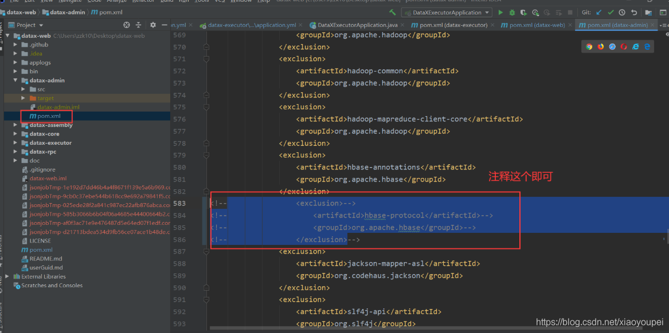Close the pom.xml (datax-web) tab

tap(570, 25)
